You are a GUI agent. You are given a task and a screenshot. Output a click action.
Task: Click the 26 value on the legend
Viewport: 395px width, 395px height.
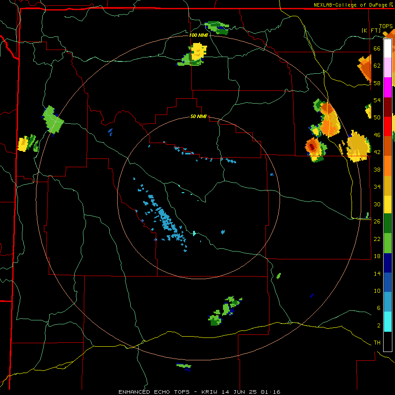(x=377, y=222)
